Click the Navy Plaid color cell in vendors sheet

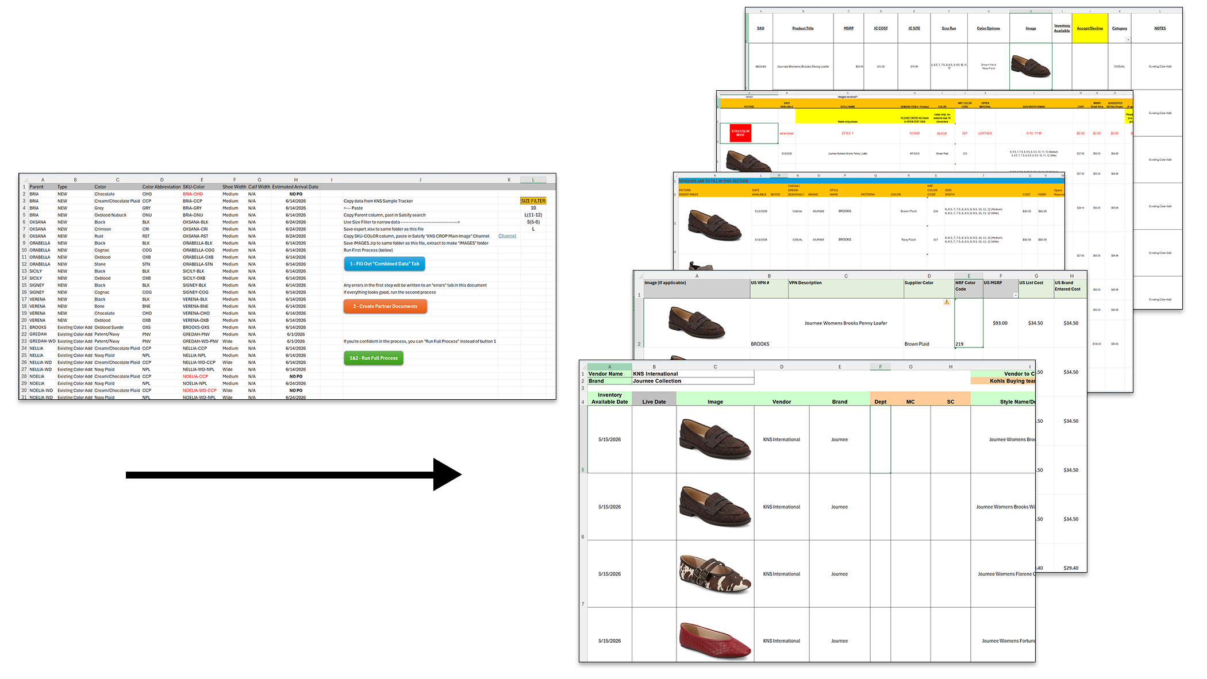[908, 240]
